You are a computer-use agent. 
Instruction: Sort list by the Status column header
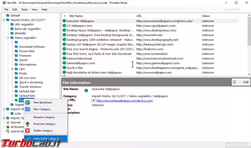206,16
